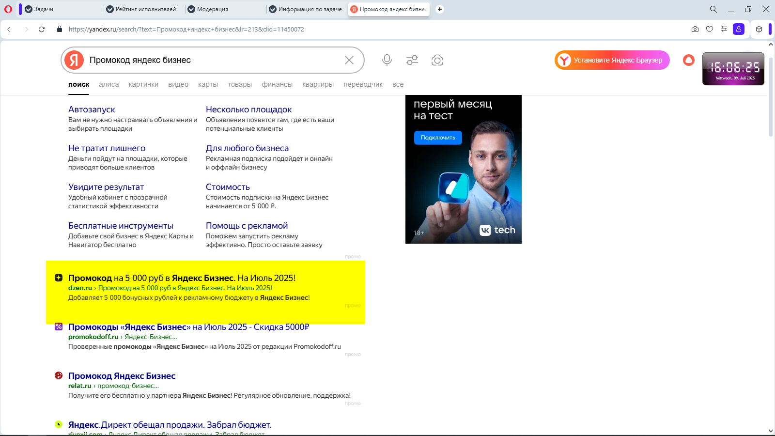This screenshot has width=775, height=436.
Task: Open the Автозапуск link
Action: pyautogui.click(x=92, y=109)
